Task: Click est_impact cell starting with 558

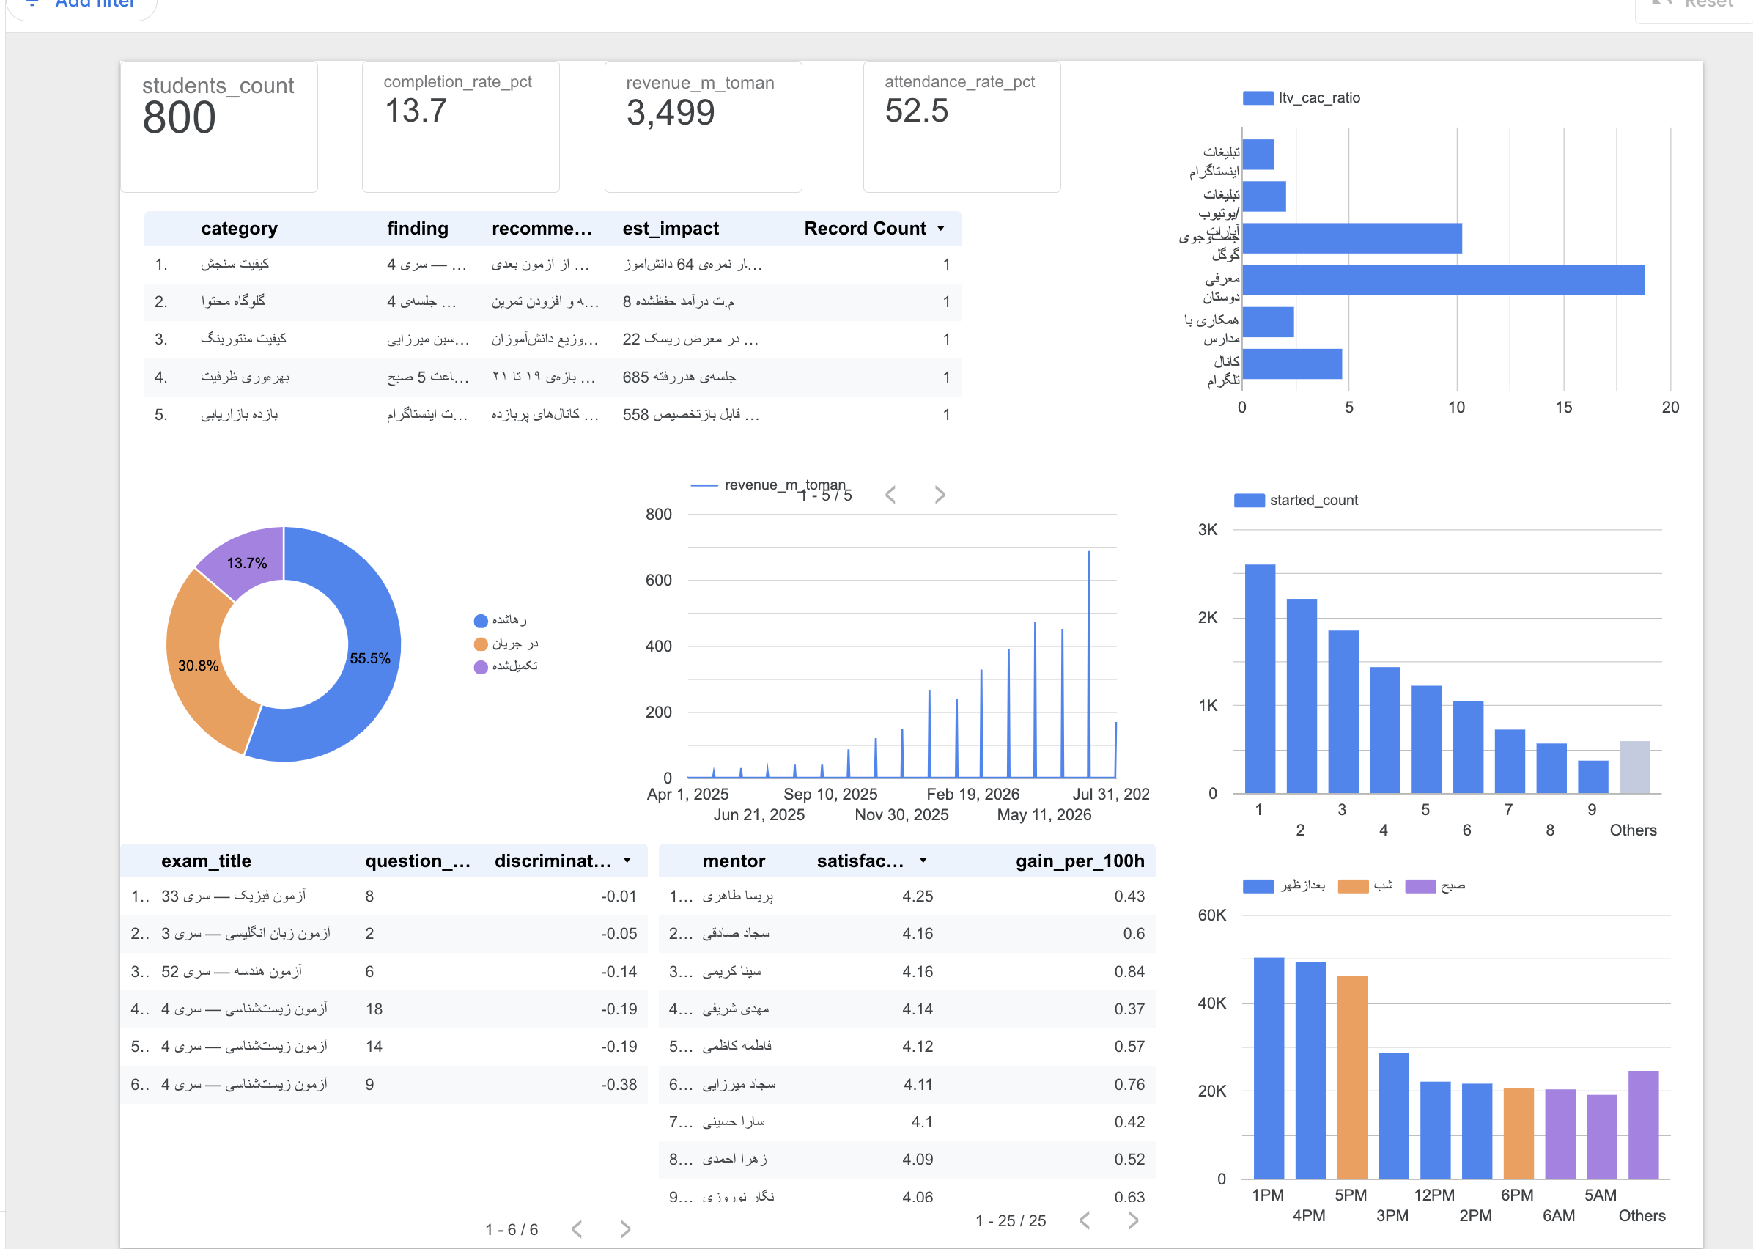Action: point(690,415)
